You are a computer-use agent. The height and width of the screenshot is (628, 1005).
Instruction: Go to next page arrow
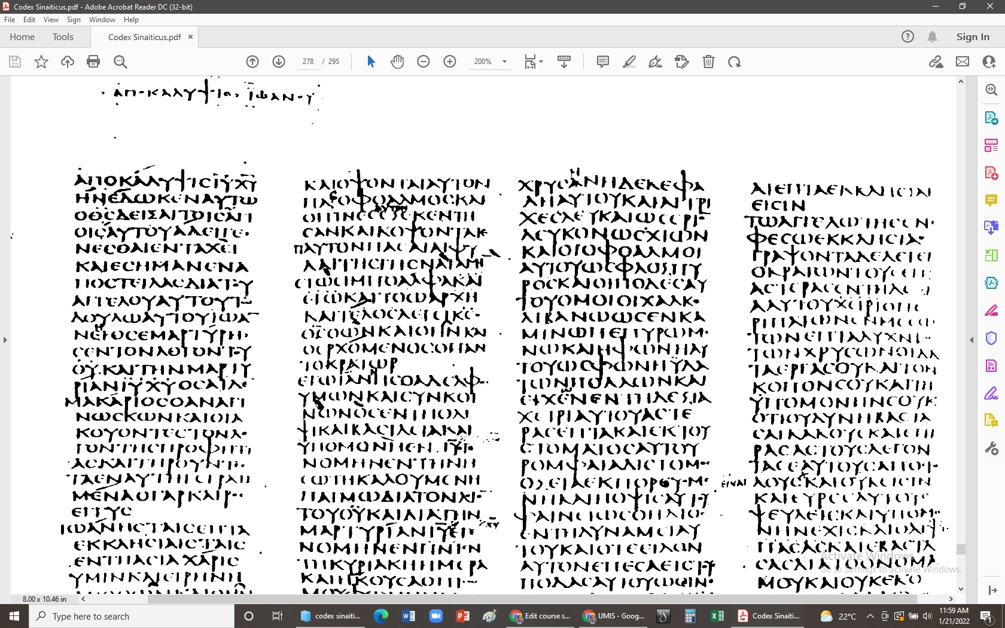coord(279,62)
